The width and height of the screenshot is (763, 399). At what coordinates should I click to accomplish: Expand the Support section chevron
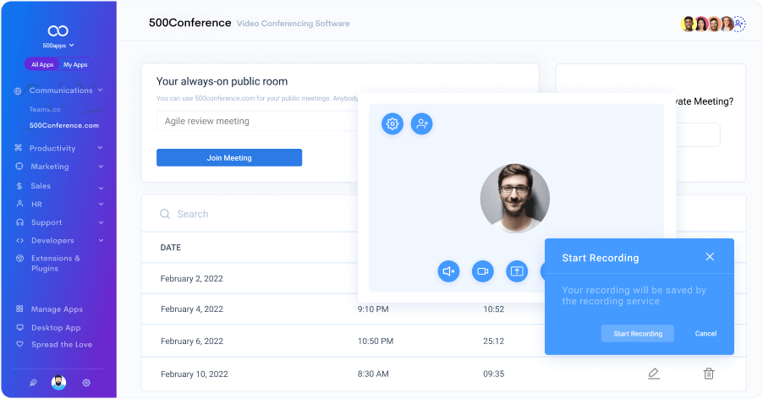(x=101, y=222)
